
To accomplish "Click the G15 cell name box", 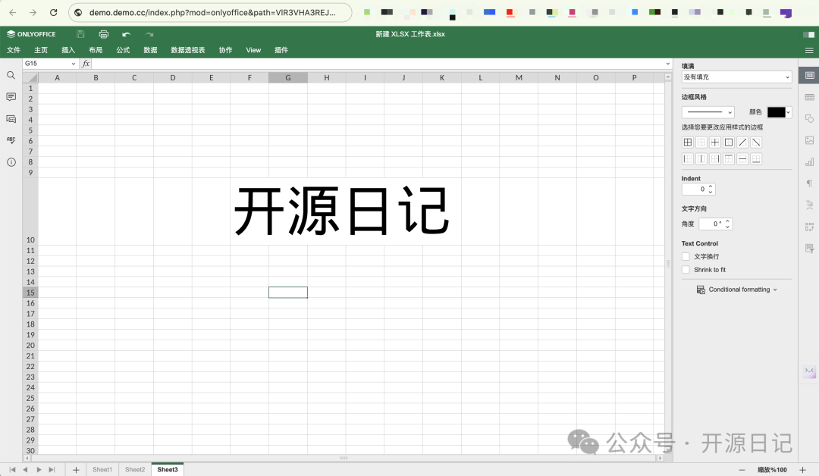I will pyautogui.click(x=50, y=64).
